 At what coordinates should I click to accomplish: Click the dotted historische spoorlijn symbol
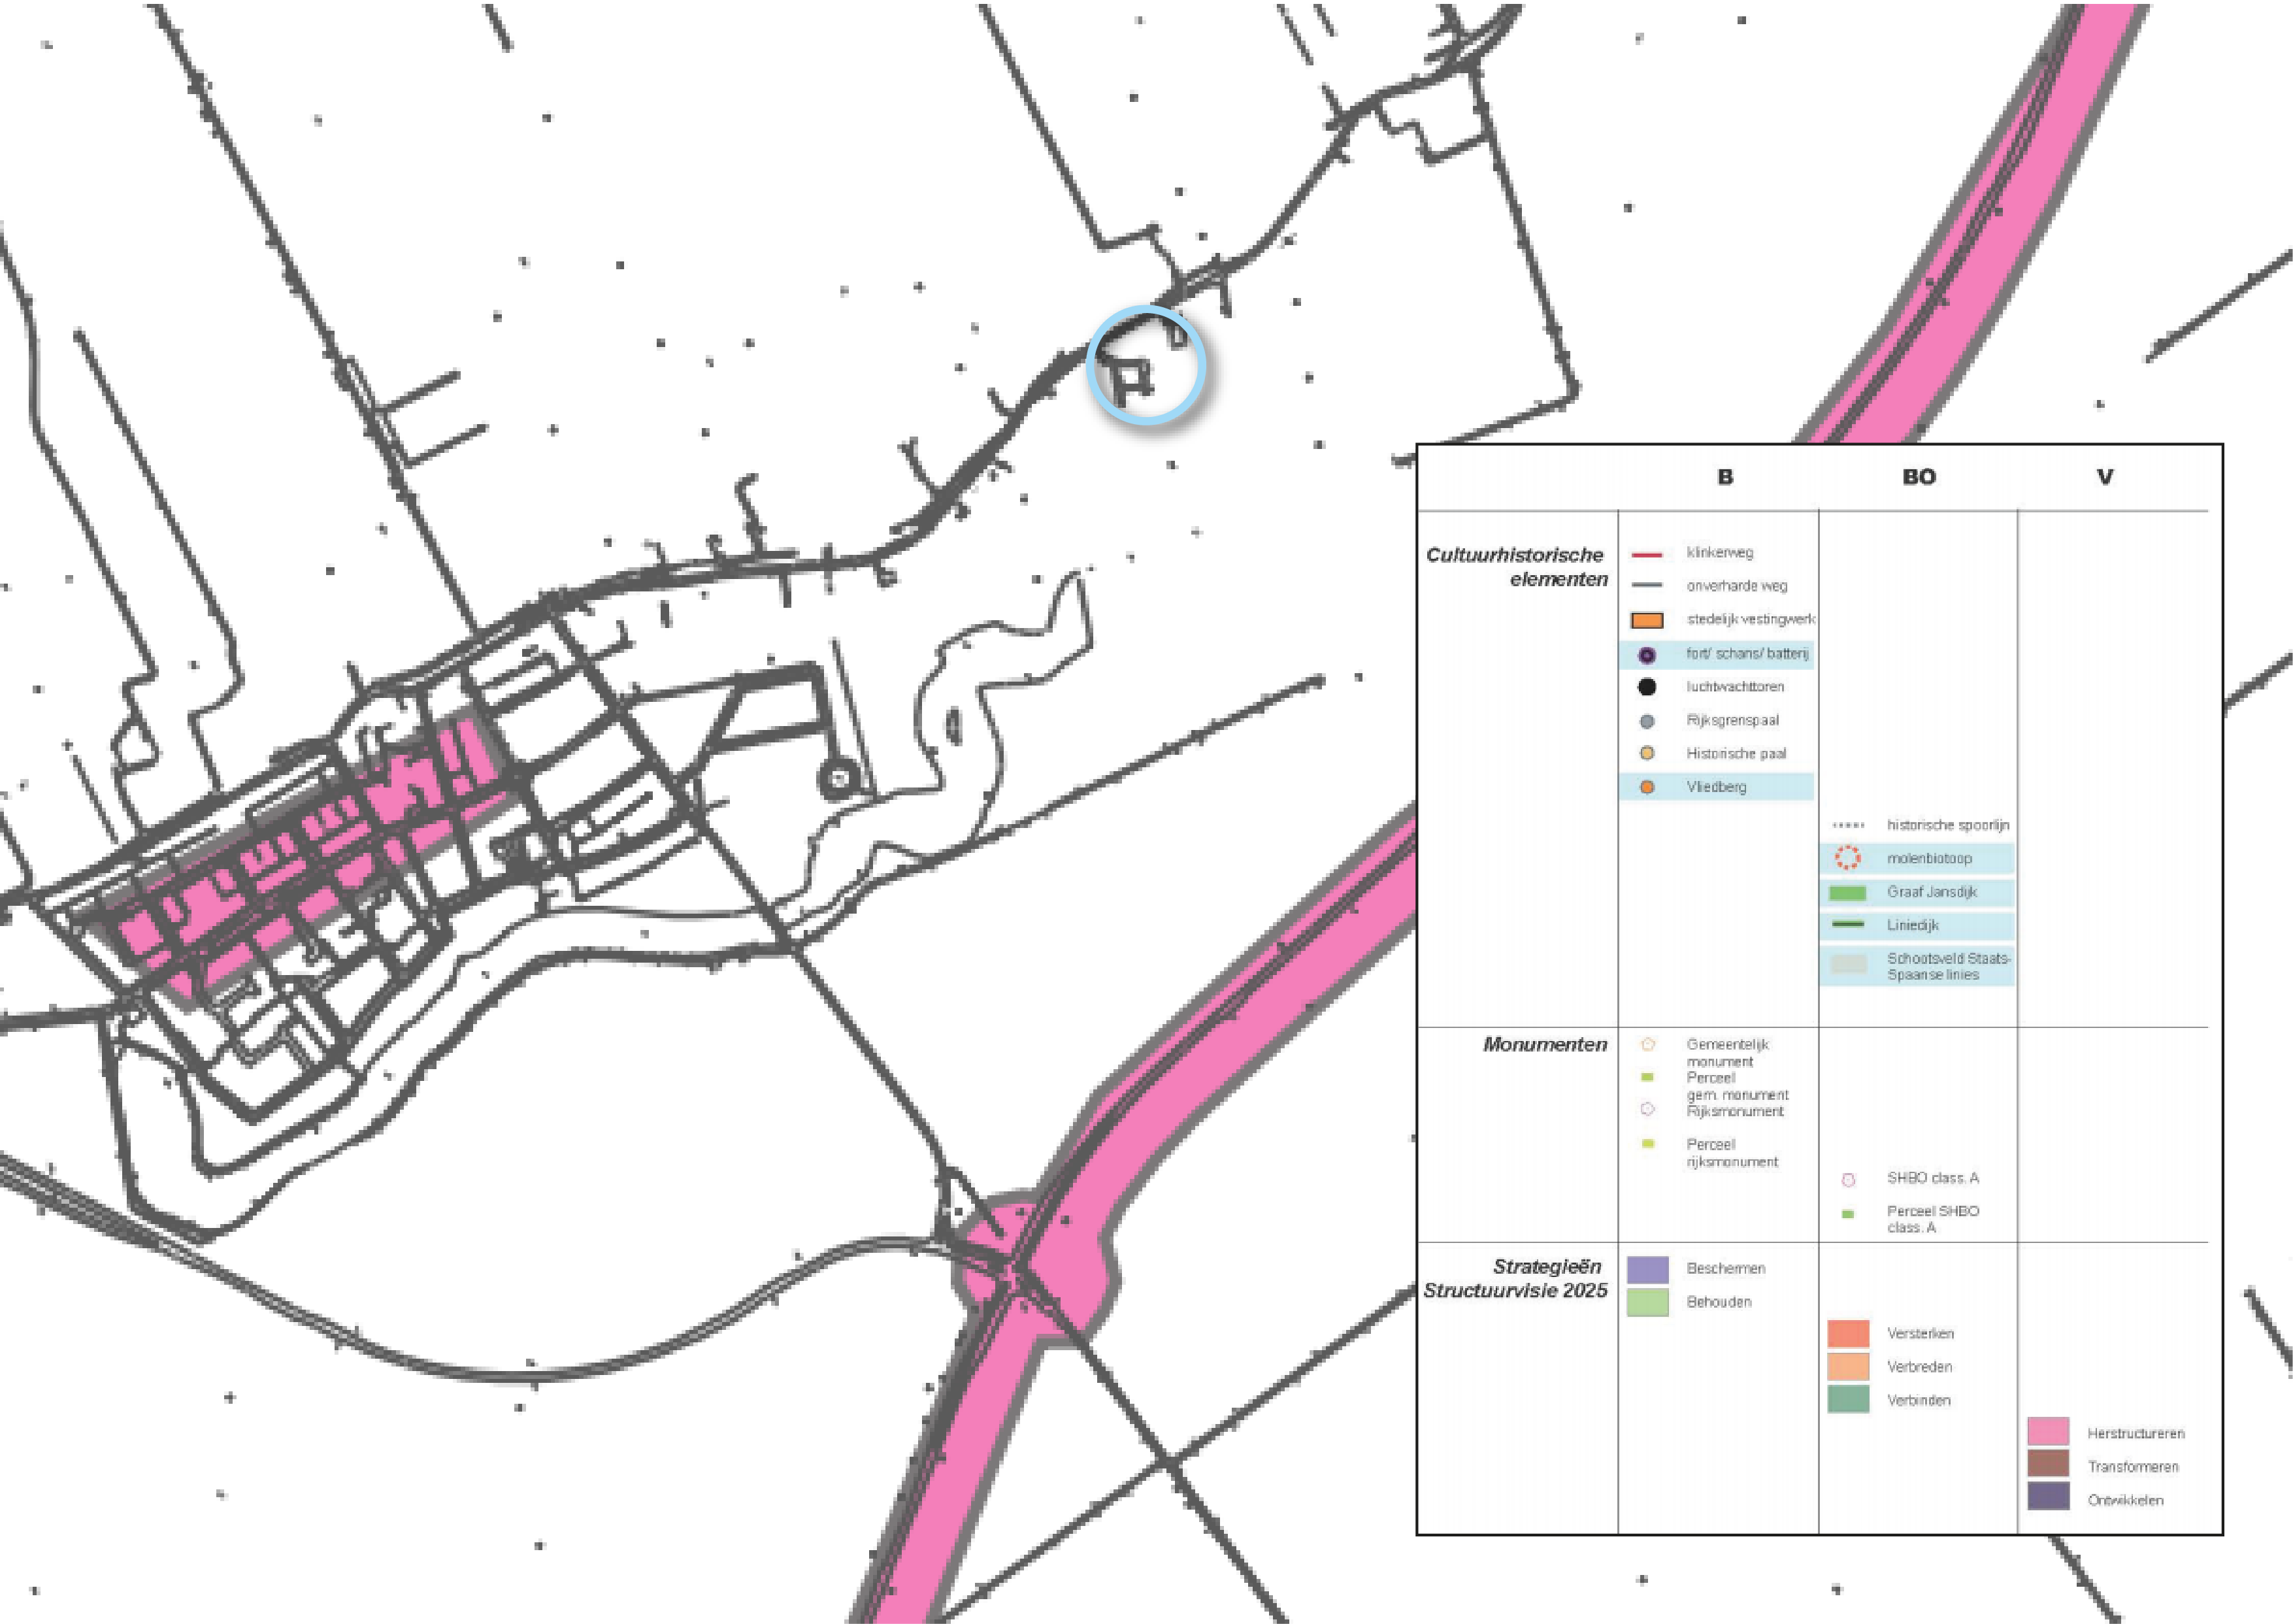coord(1848,826)
